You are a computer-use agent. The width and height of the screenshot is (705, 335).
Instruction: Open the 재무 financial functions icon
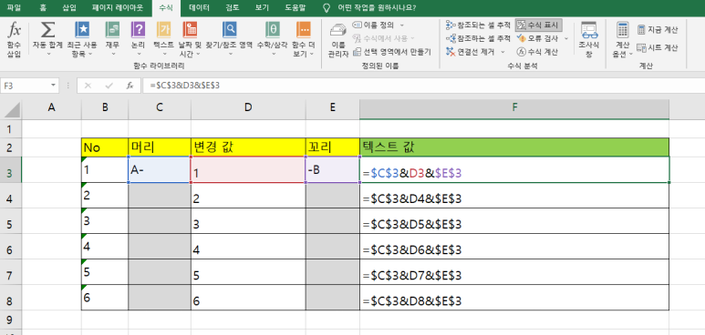pyautogui.click(x=112, y=30)
